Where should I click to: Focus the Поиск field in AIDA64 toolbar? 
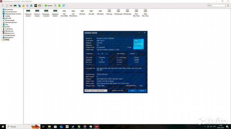coord(217,5)
